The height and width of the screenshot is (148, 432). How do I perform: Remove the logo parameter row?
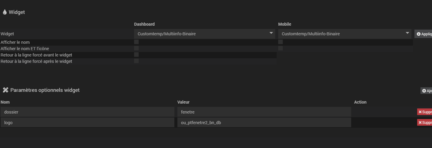(x=424, y=122)
